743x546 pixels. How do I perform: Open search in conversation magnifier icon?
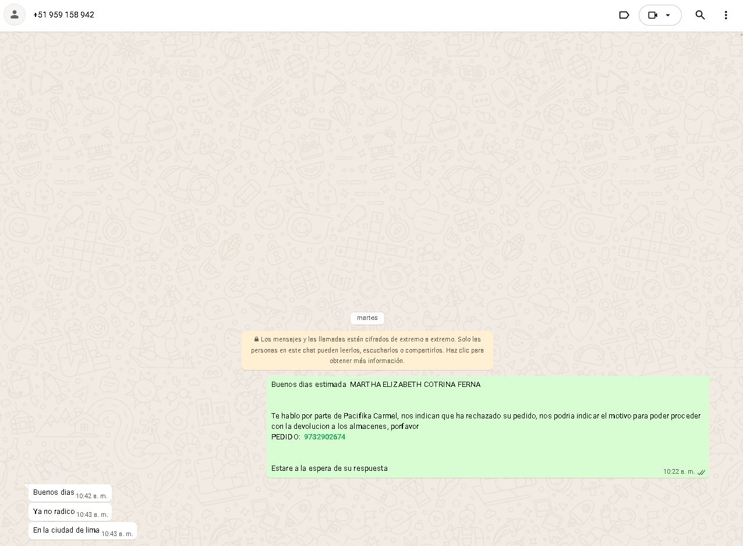click(700, 15)
